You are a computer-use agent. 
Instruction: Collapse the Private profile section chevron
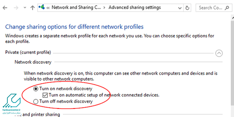pos(219,53)
